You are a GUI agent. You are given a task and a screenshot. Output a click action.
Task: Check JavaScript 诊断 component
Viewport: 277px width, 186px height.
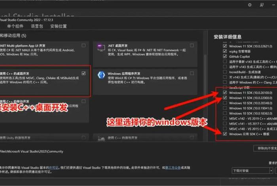pos(225,87)
